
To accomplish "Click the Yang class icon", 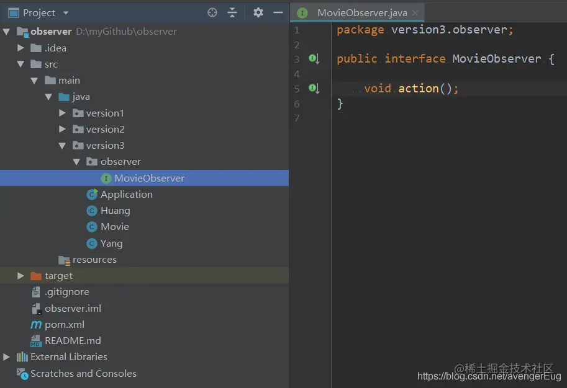I will tap(92, 244).
